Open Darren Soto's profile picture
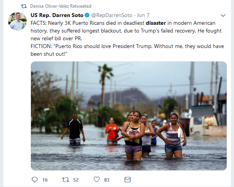Screen dimensions: 234x187 (17, 21)
